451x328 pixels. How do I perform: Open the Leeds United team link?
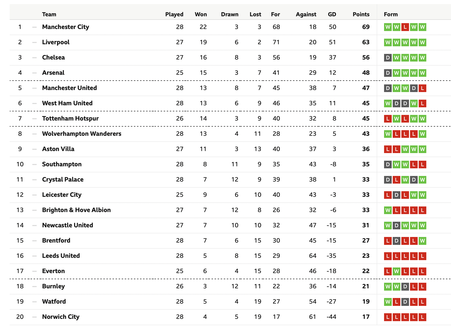[61, 256]
